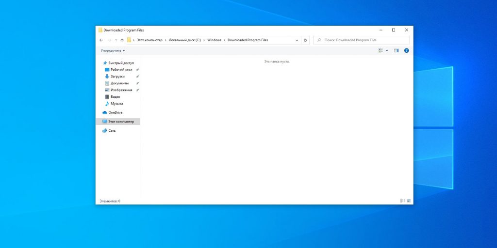Screen dimensions: 497x248
Task: Click the folder icon in address bar
Action: coord(129,40)
